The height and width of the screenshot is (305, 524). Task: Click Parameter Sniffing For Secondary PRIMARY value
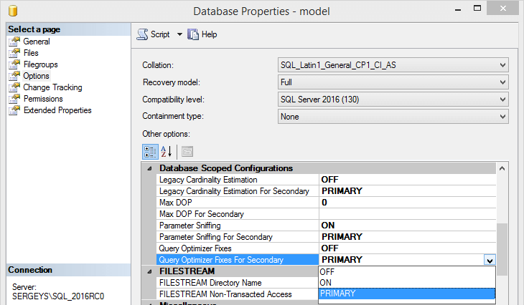pyautogui.click(x=342, y=237)
